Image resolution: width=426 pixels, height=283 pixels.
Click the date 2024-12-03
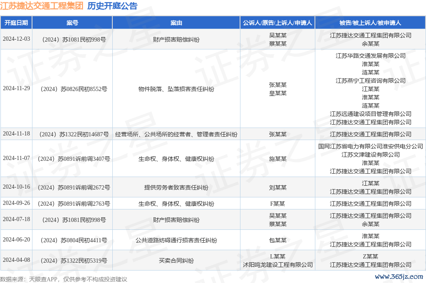16,39
